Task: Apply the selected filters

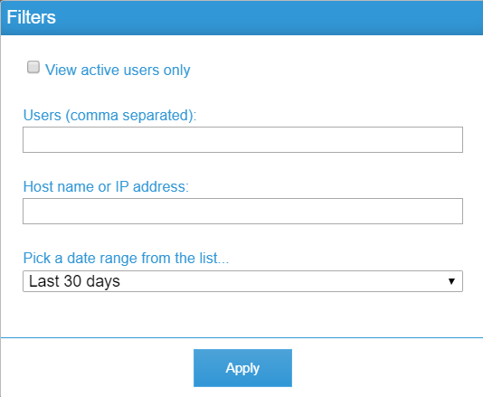Action: [x=242, y=368]
